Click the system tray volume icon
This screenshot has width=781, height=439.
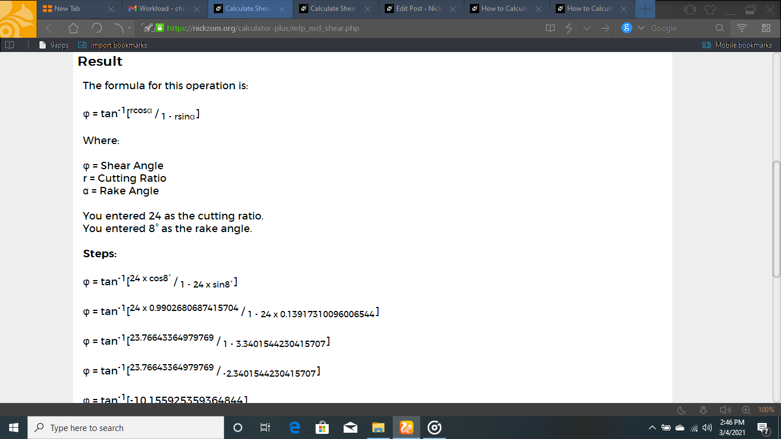click(708, 428)
